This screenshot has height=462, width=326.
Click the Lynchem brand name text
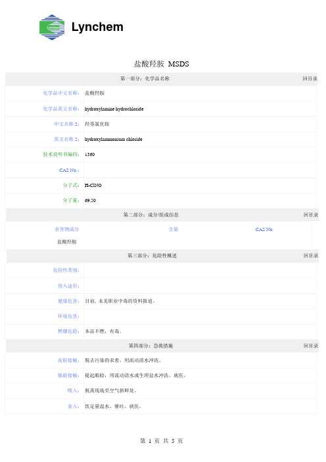click(x=97, y=27)
